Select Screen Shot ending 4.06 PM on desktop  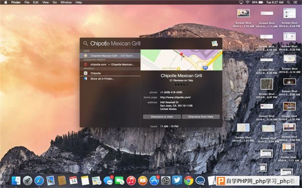tap(289, 133)
